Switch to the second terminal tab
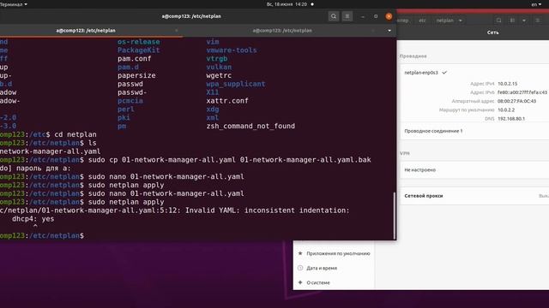This screenshot has height=308, width=549. click(x=282, y=31)
